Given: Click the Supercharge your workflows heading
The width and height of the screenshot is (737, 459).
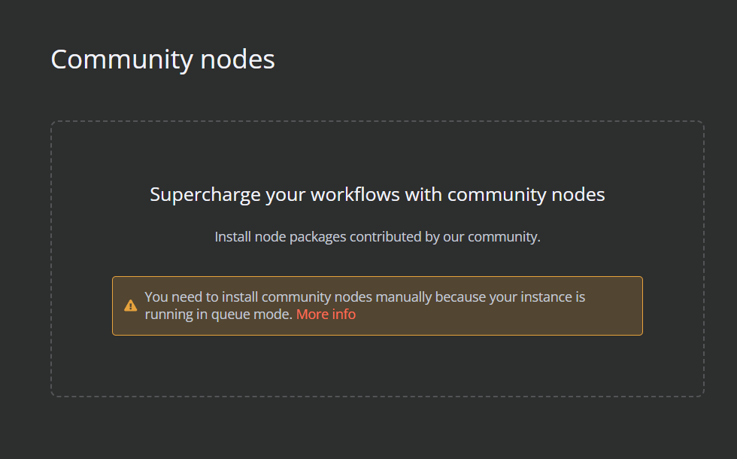Looking at the screenshot, I should pos(377,195).
